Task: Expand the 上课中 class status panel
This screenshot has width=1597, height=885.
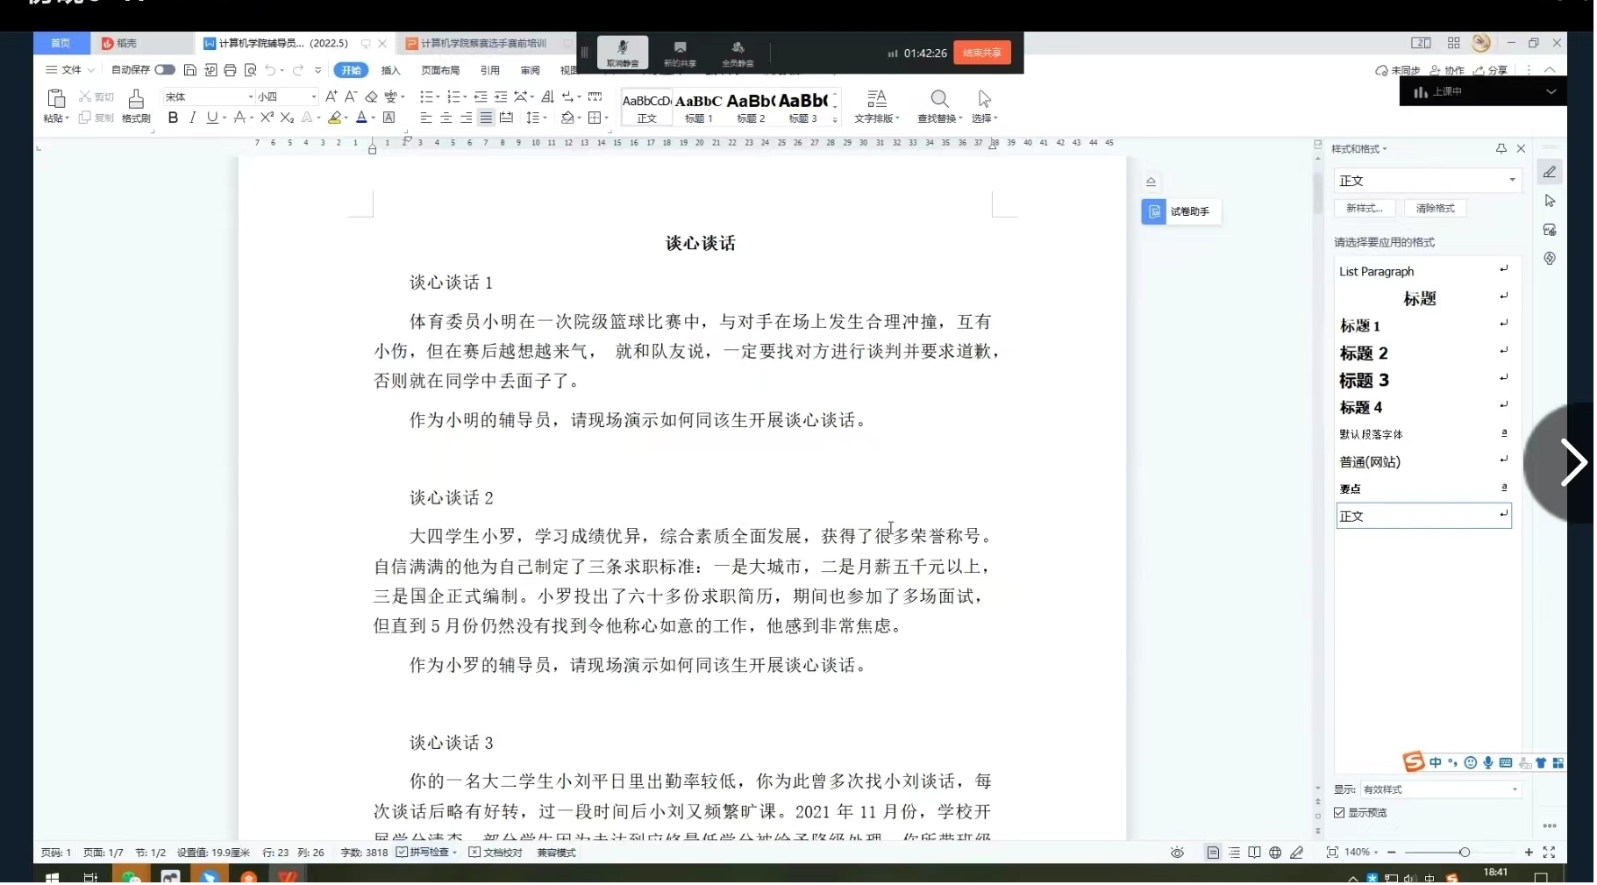Action: point(1551,91)
